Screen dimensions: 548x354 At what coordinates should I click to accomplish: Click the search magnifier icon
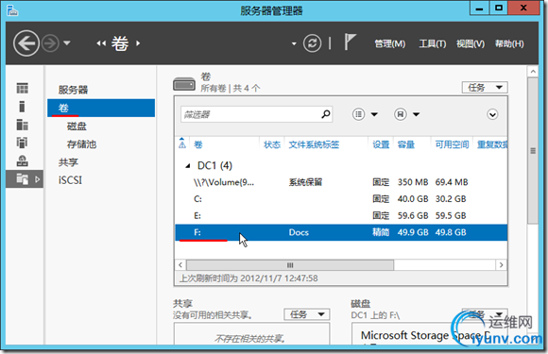tap(326, 114)
